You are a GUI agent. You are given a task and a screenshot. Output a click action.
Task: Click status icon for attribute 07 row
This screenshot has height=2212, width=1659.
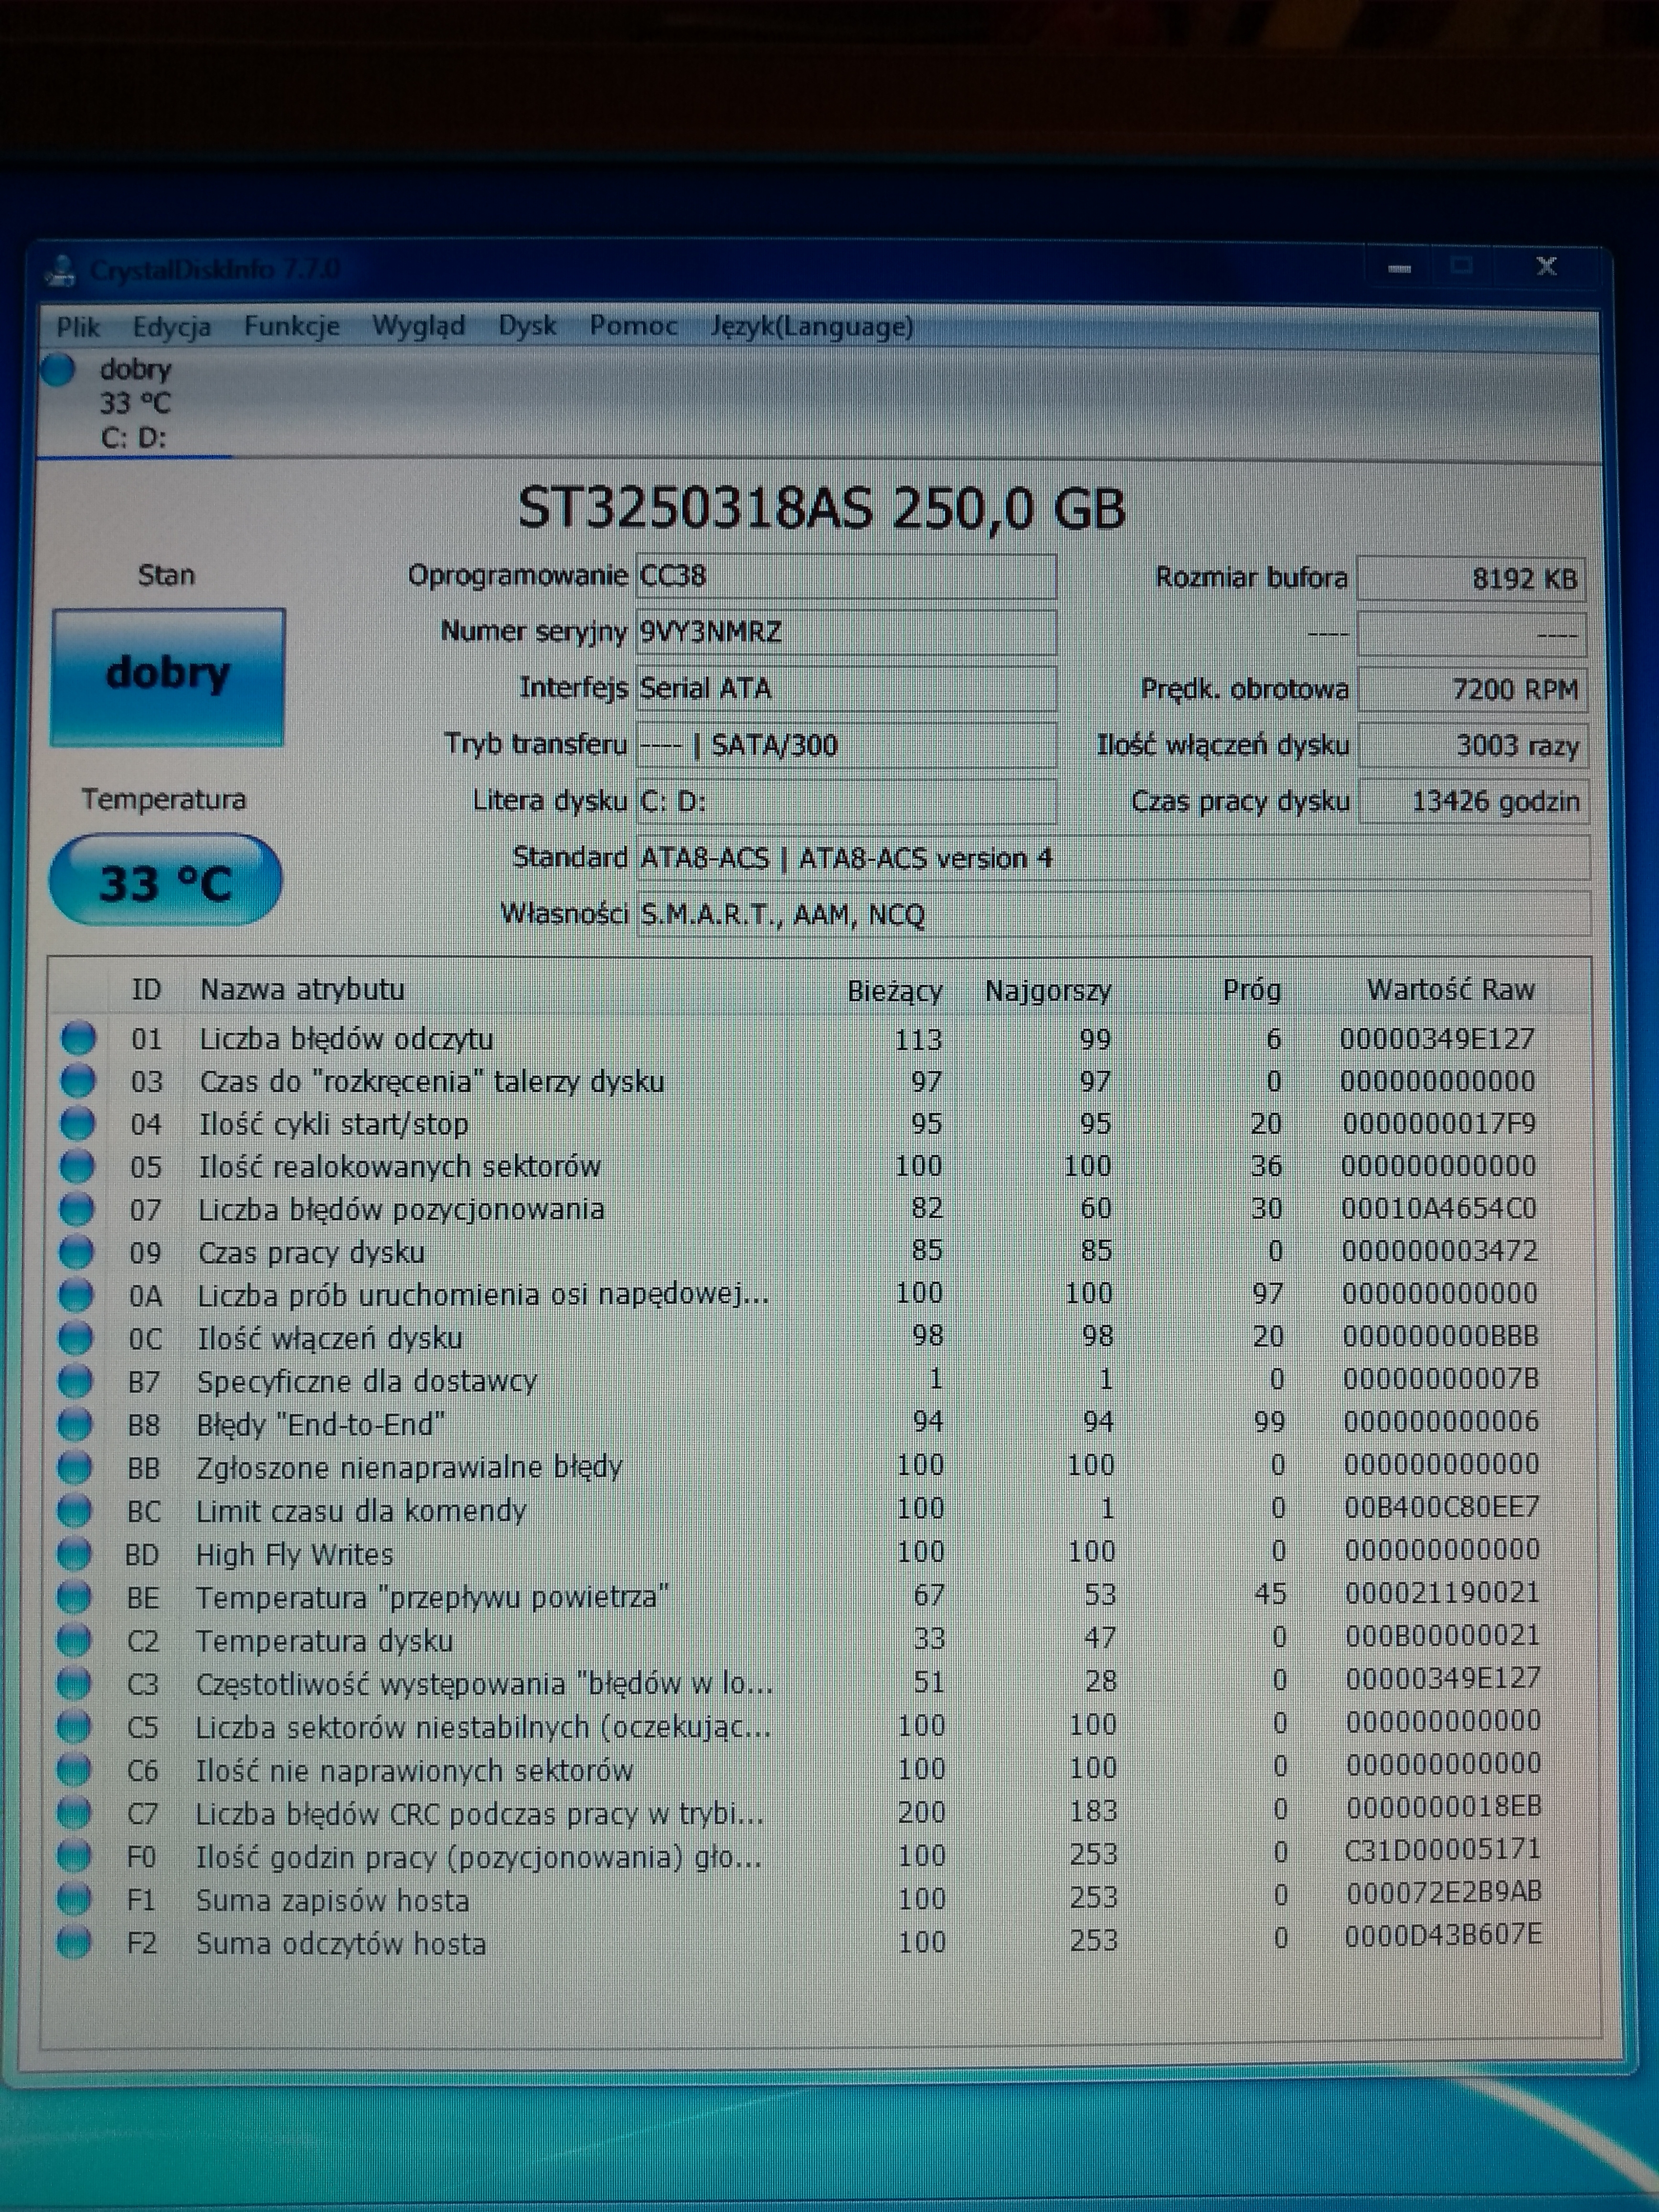pos(76,1209)
